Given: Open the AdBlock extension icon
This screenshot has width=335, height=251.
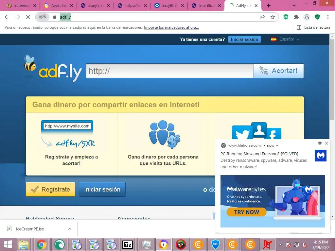Looking at the screenshot, I should tap(286, 17).
